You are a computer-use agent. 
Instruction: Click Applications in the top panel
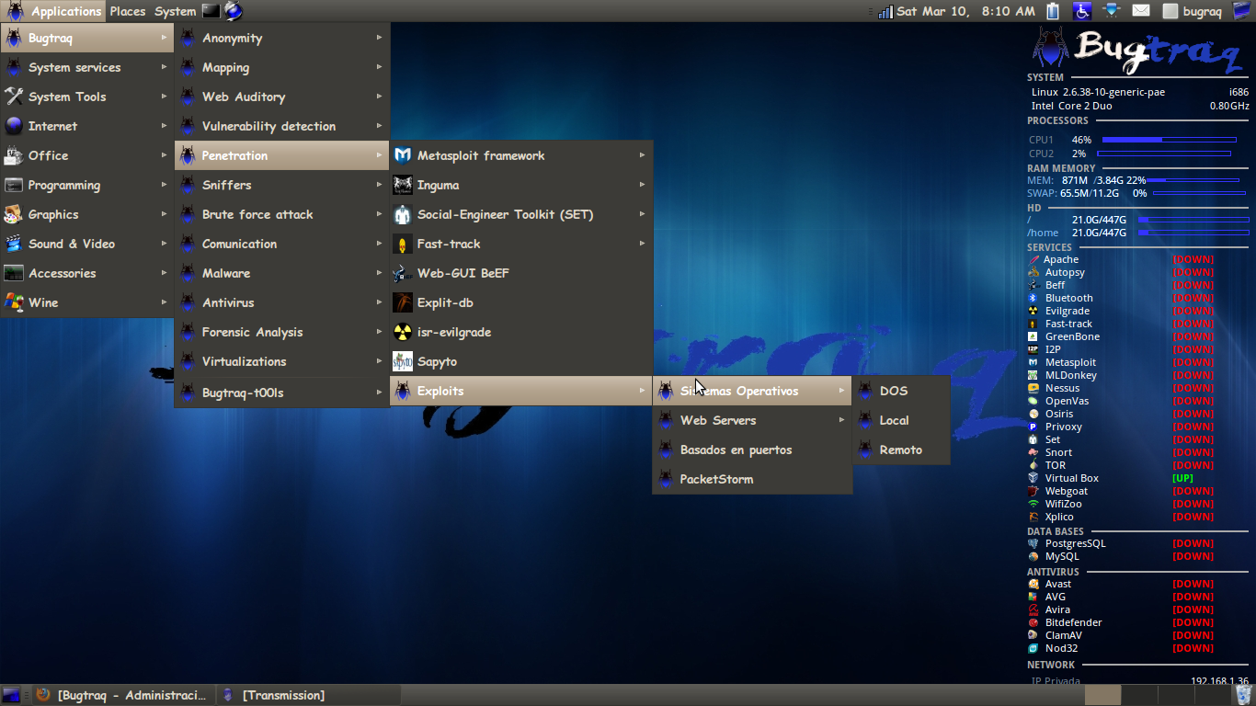(66, 11)
